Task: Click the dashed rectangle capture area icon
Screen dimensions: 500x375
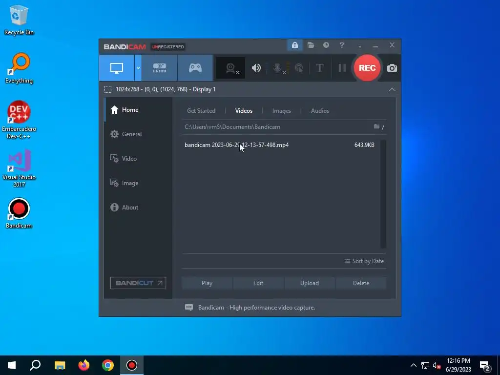Action: 108,89
